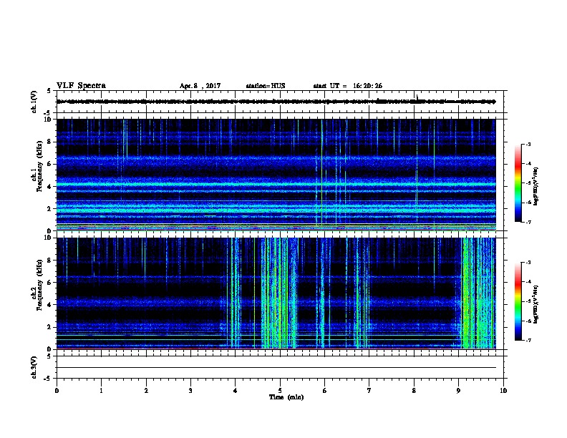Click the "-4" label on ch.2 color bar

point(528,282)
